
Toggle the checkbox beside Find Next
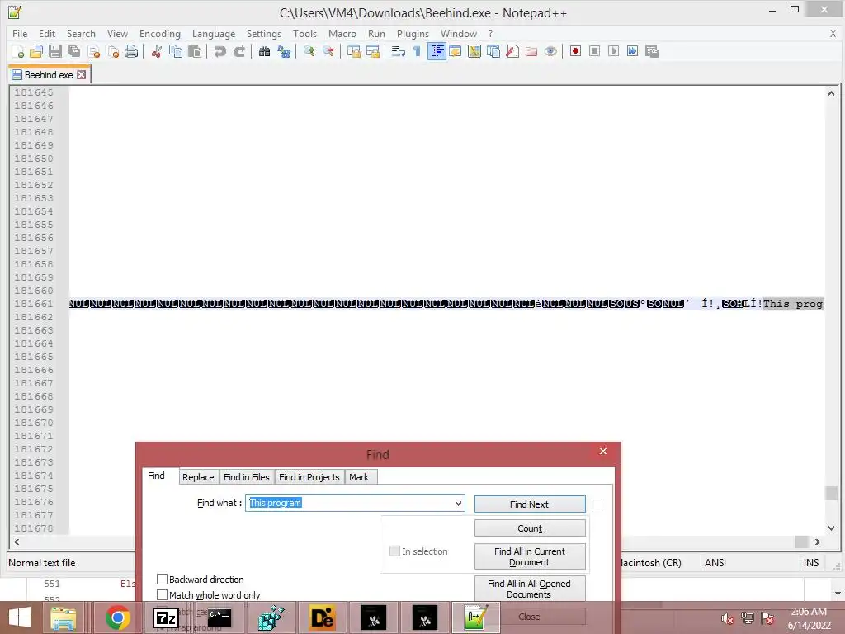click(x=597, y=504)
